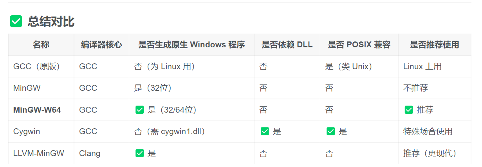Image resolution: width=482 pixels, height=167 pixels.
Task: Select the Cygwin name cell
Action: tap(27, 131)
